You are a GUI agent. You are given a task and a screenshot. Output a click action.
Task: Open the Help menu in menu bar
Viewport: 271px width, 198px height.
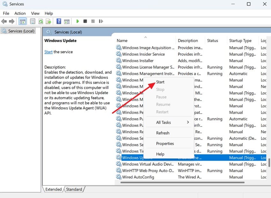pyautogui.click(x=49, y=13)
